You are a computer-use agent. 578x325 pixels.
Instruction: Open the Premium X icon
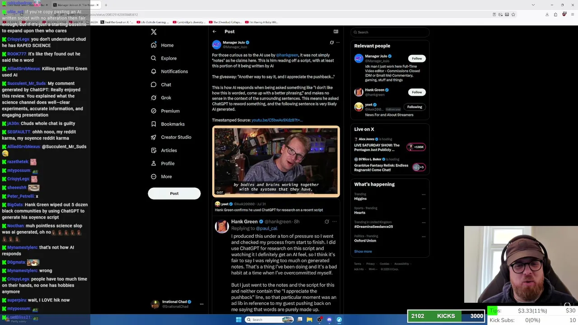tap(154, 111)
